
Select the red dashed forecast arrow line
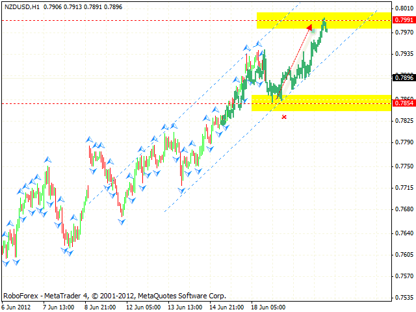pos(294,63)
